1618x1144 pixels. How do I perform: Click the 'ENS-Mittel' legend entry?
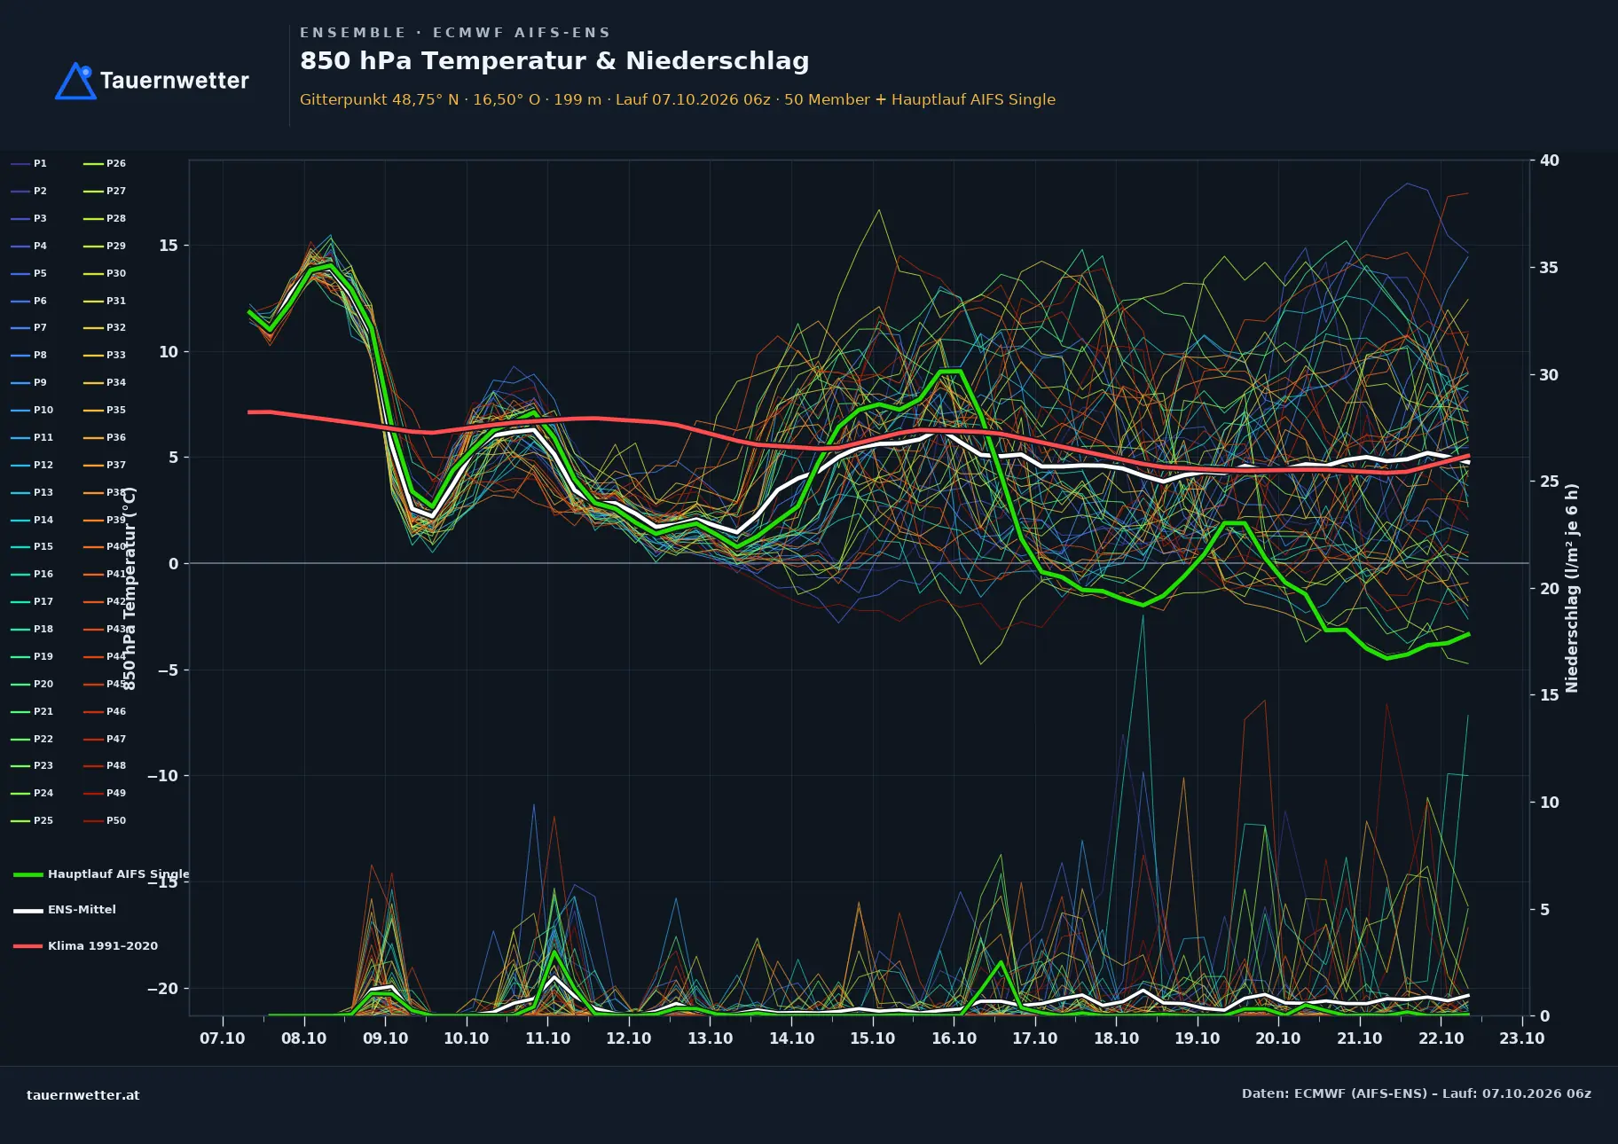[x=65, y=910]
